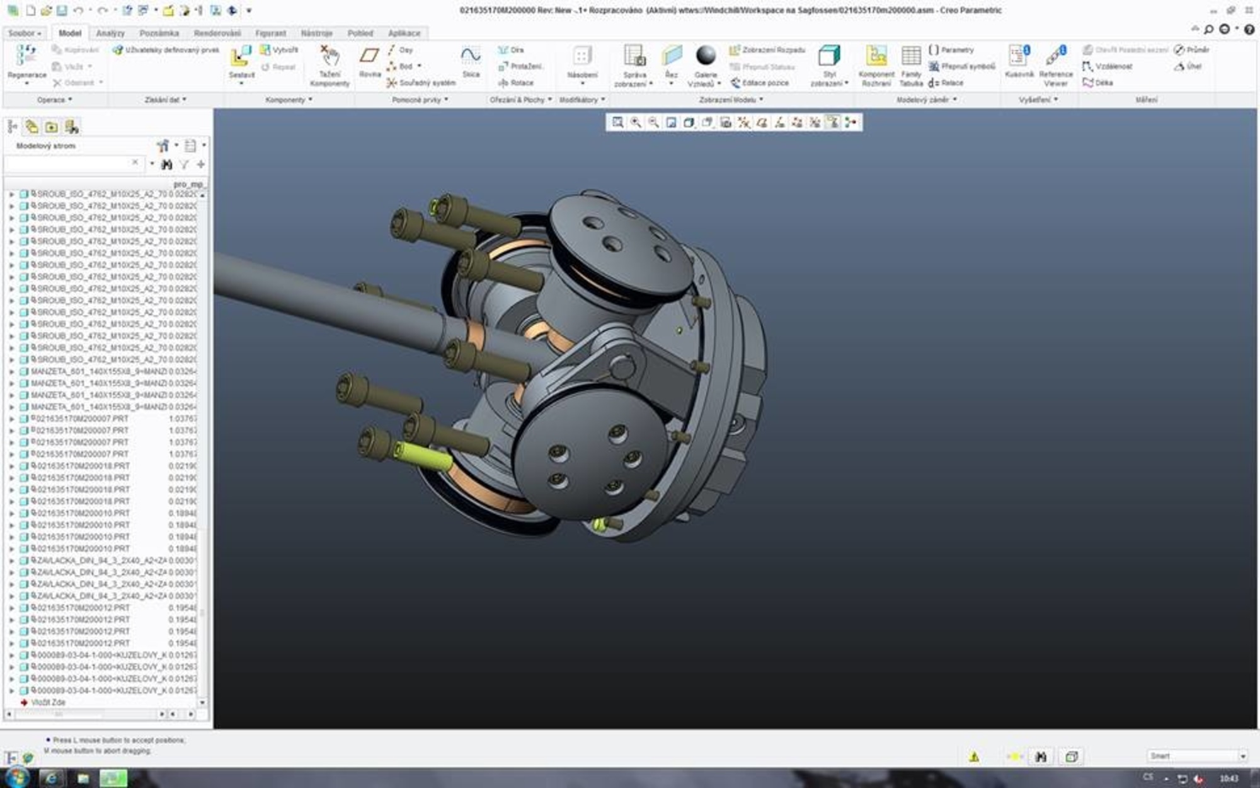Click Uživatelsky definovaný prvek button
The width and height of the screenshot is (1260, 788).
click(166, 50)
